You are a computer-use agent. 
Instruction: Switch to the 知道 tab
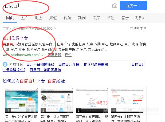53,18
